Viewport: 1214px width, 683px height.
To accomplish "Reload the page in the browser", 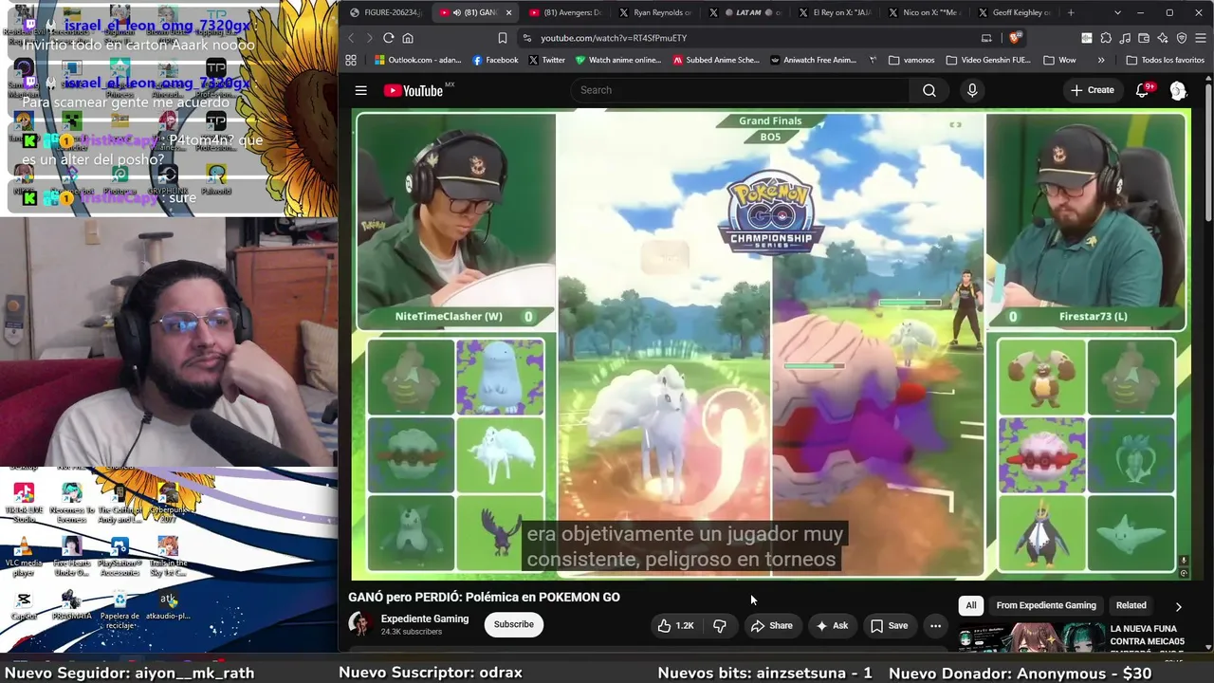I will [388, 38].
